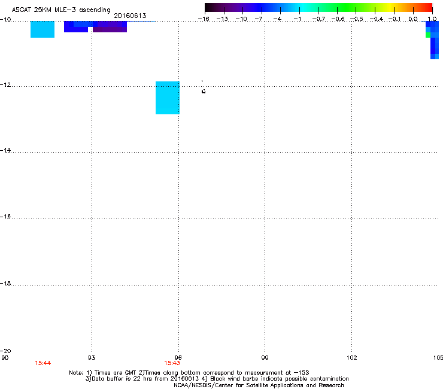Viewport: 443px width, 389px height.
Task: Click the red time stamp "15:44"
Action: coord(43,363)
